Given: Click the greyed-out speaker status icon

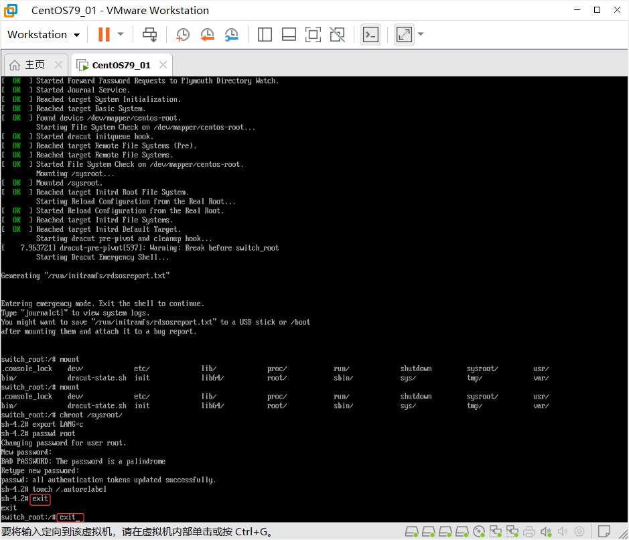Looking at the screenshot, I should point(563,531).
